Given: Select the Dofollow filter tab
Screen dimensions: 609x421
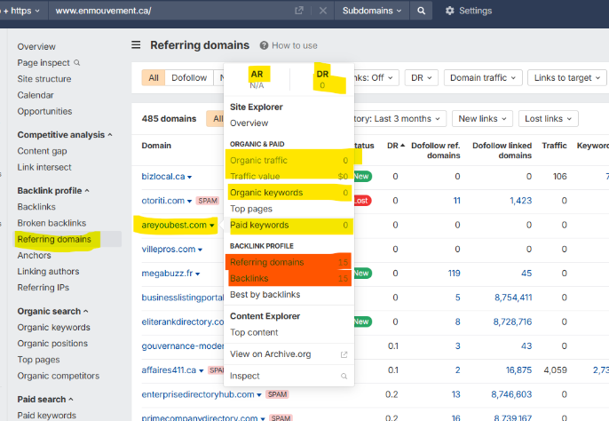Looking at the screenshot, I should tap(189, 78).
